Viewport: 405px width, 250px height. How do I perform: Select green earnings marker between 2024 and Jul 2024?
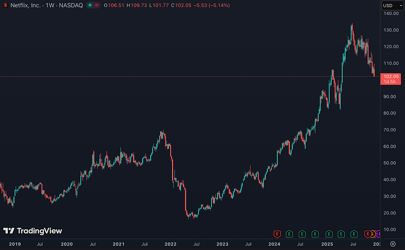point(289,234)
